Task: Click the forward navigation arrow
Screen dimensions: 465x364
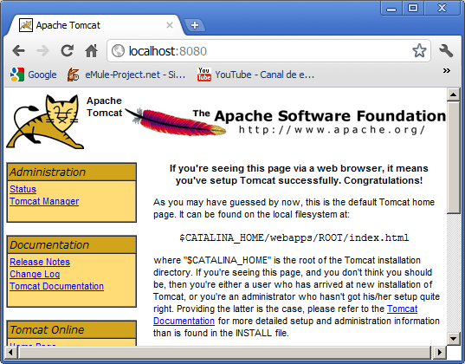Action: 43,51
